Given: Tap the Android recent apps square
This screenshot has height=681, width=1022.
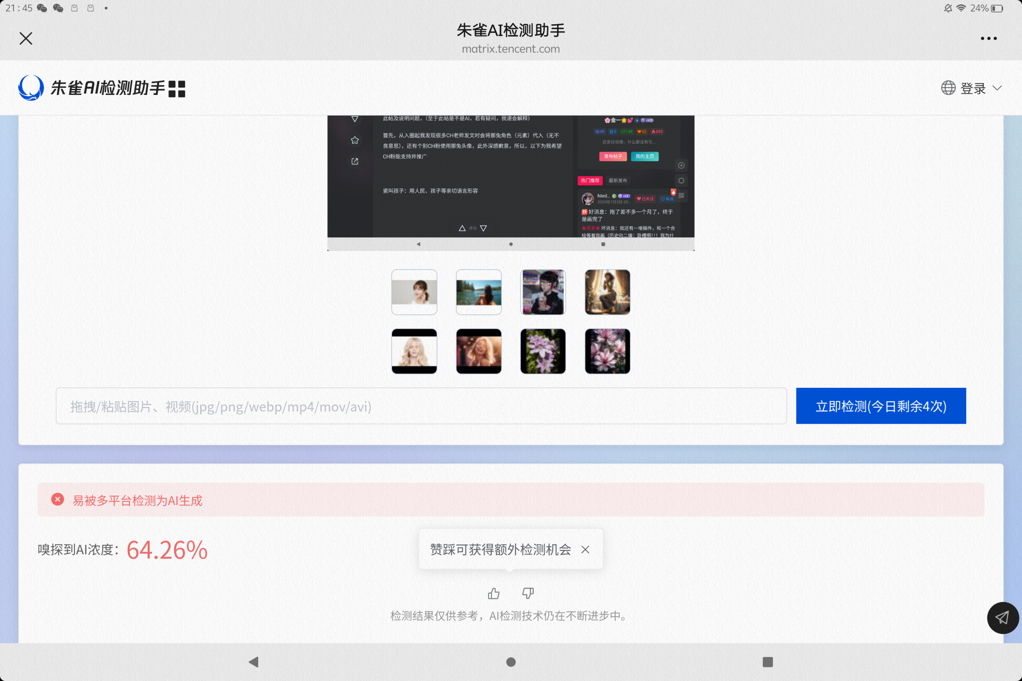Looking at the screenshot, I should point(768,662).
